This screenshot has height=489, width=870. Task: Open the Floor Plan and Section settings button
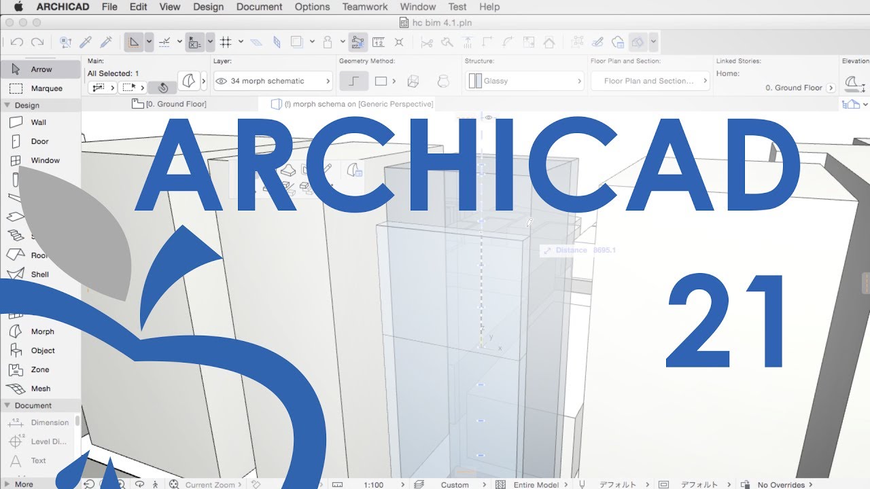650,81
